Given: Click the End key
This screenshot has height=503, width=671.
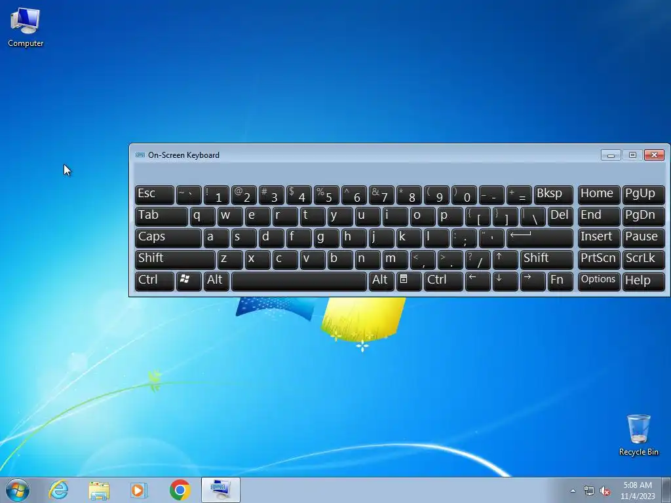Looking at the screenshot, I should coord(599,216).
